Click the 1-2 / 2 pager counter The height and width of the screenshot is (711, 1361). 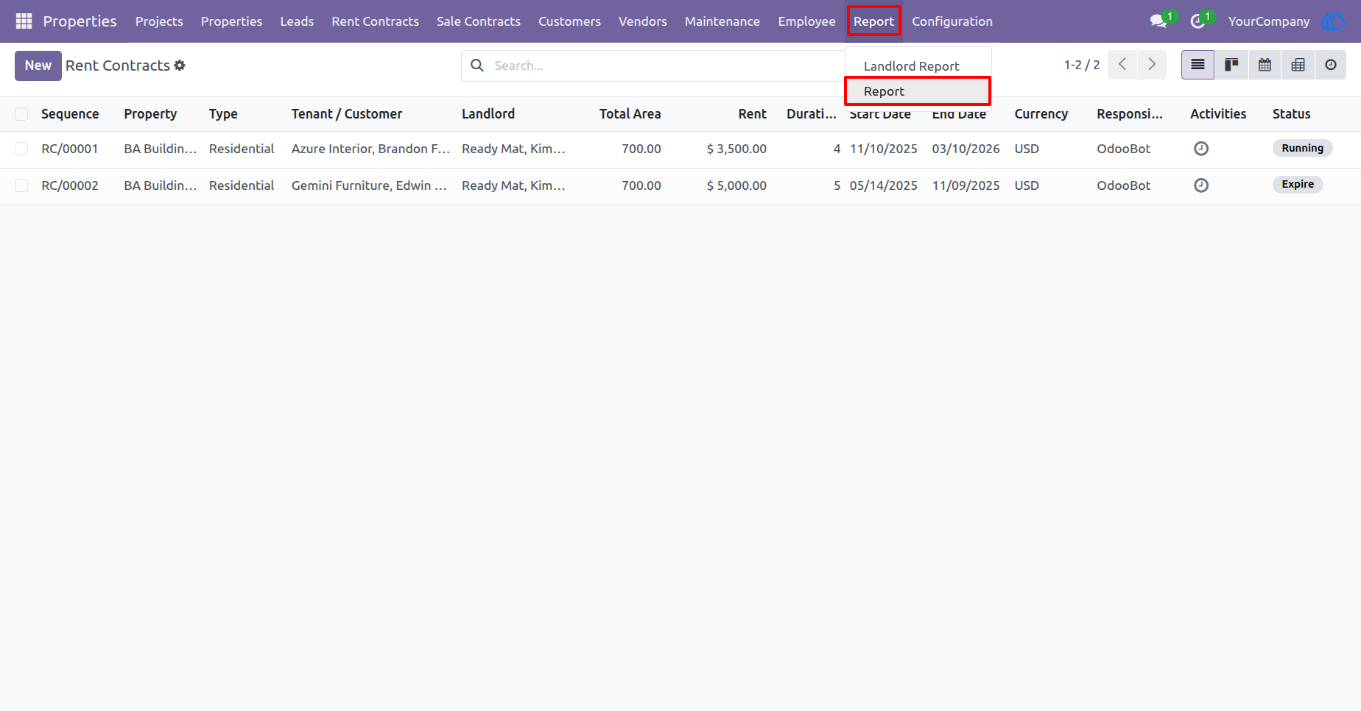[x=1082, y=65]
